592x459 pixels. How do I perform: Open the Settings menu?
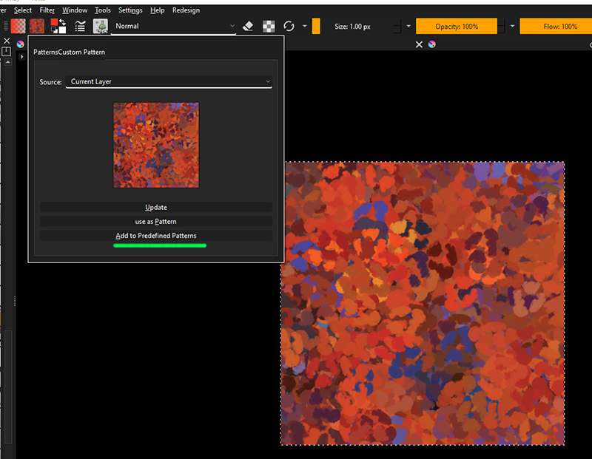130,10
